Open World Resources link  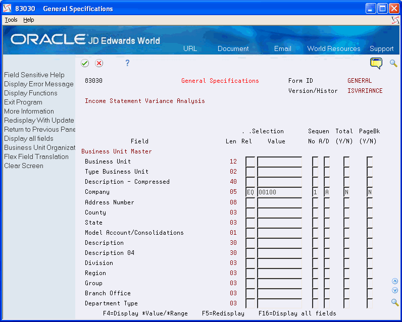pos(333,48)
